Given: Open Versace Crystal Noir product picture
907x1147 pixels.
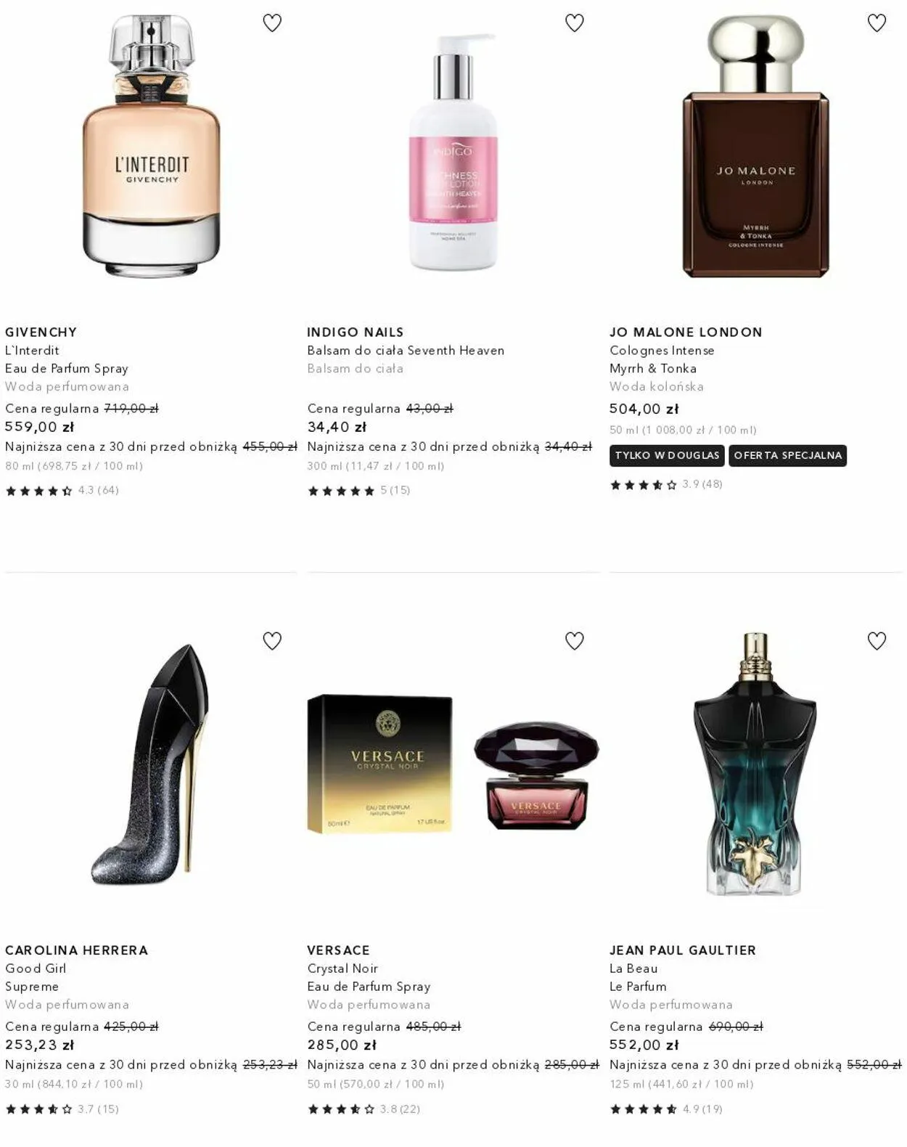Looking at the screenshot, I should coord(453,764).
